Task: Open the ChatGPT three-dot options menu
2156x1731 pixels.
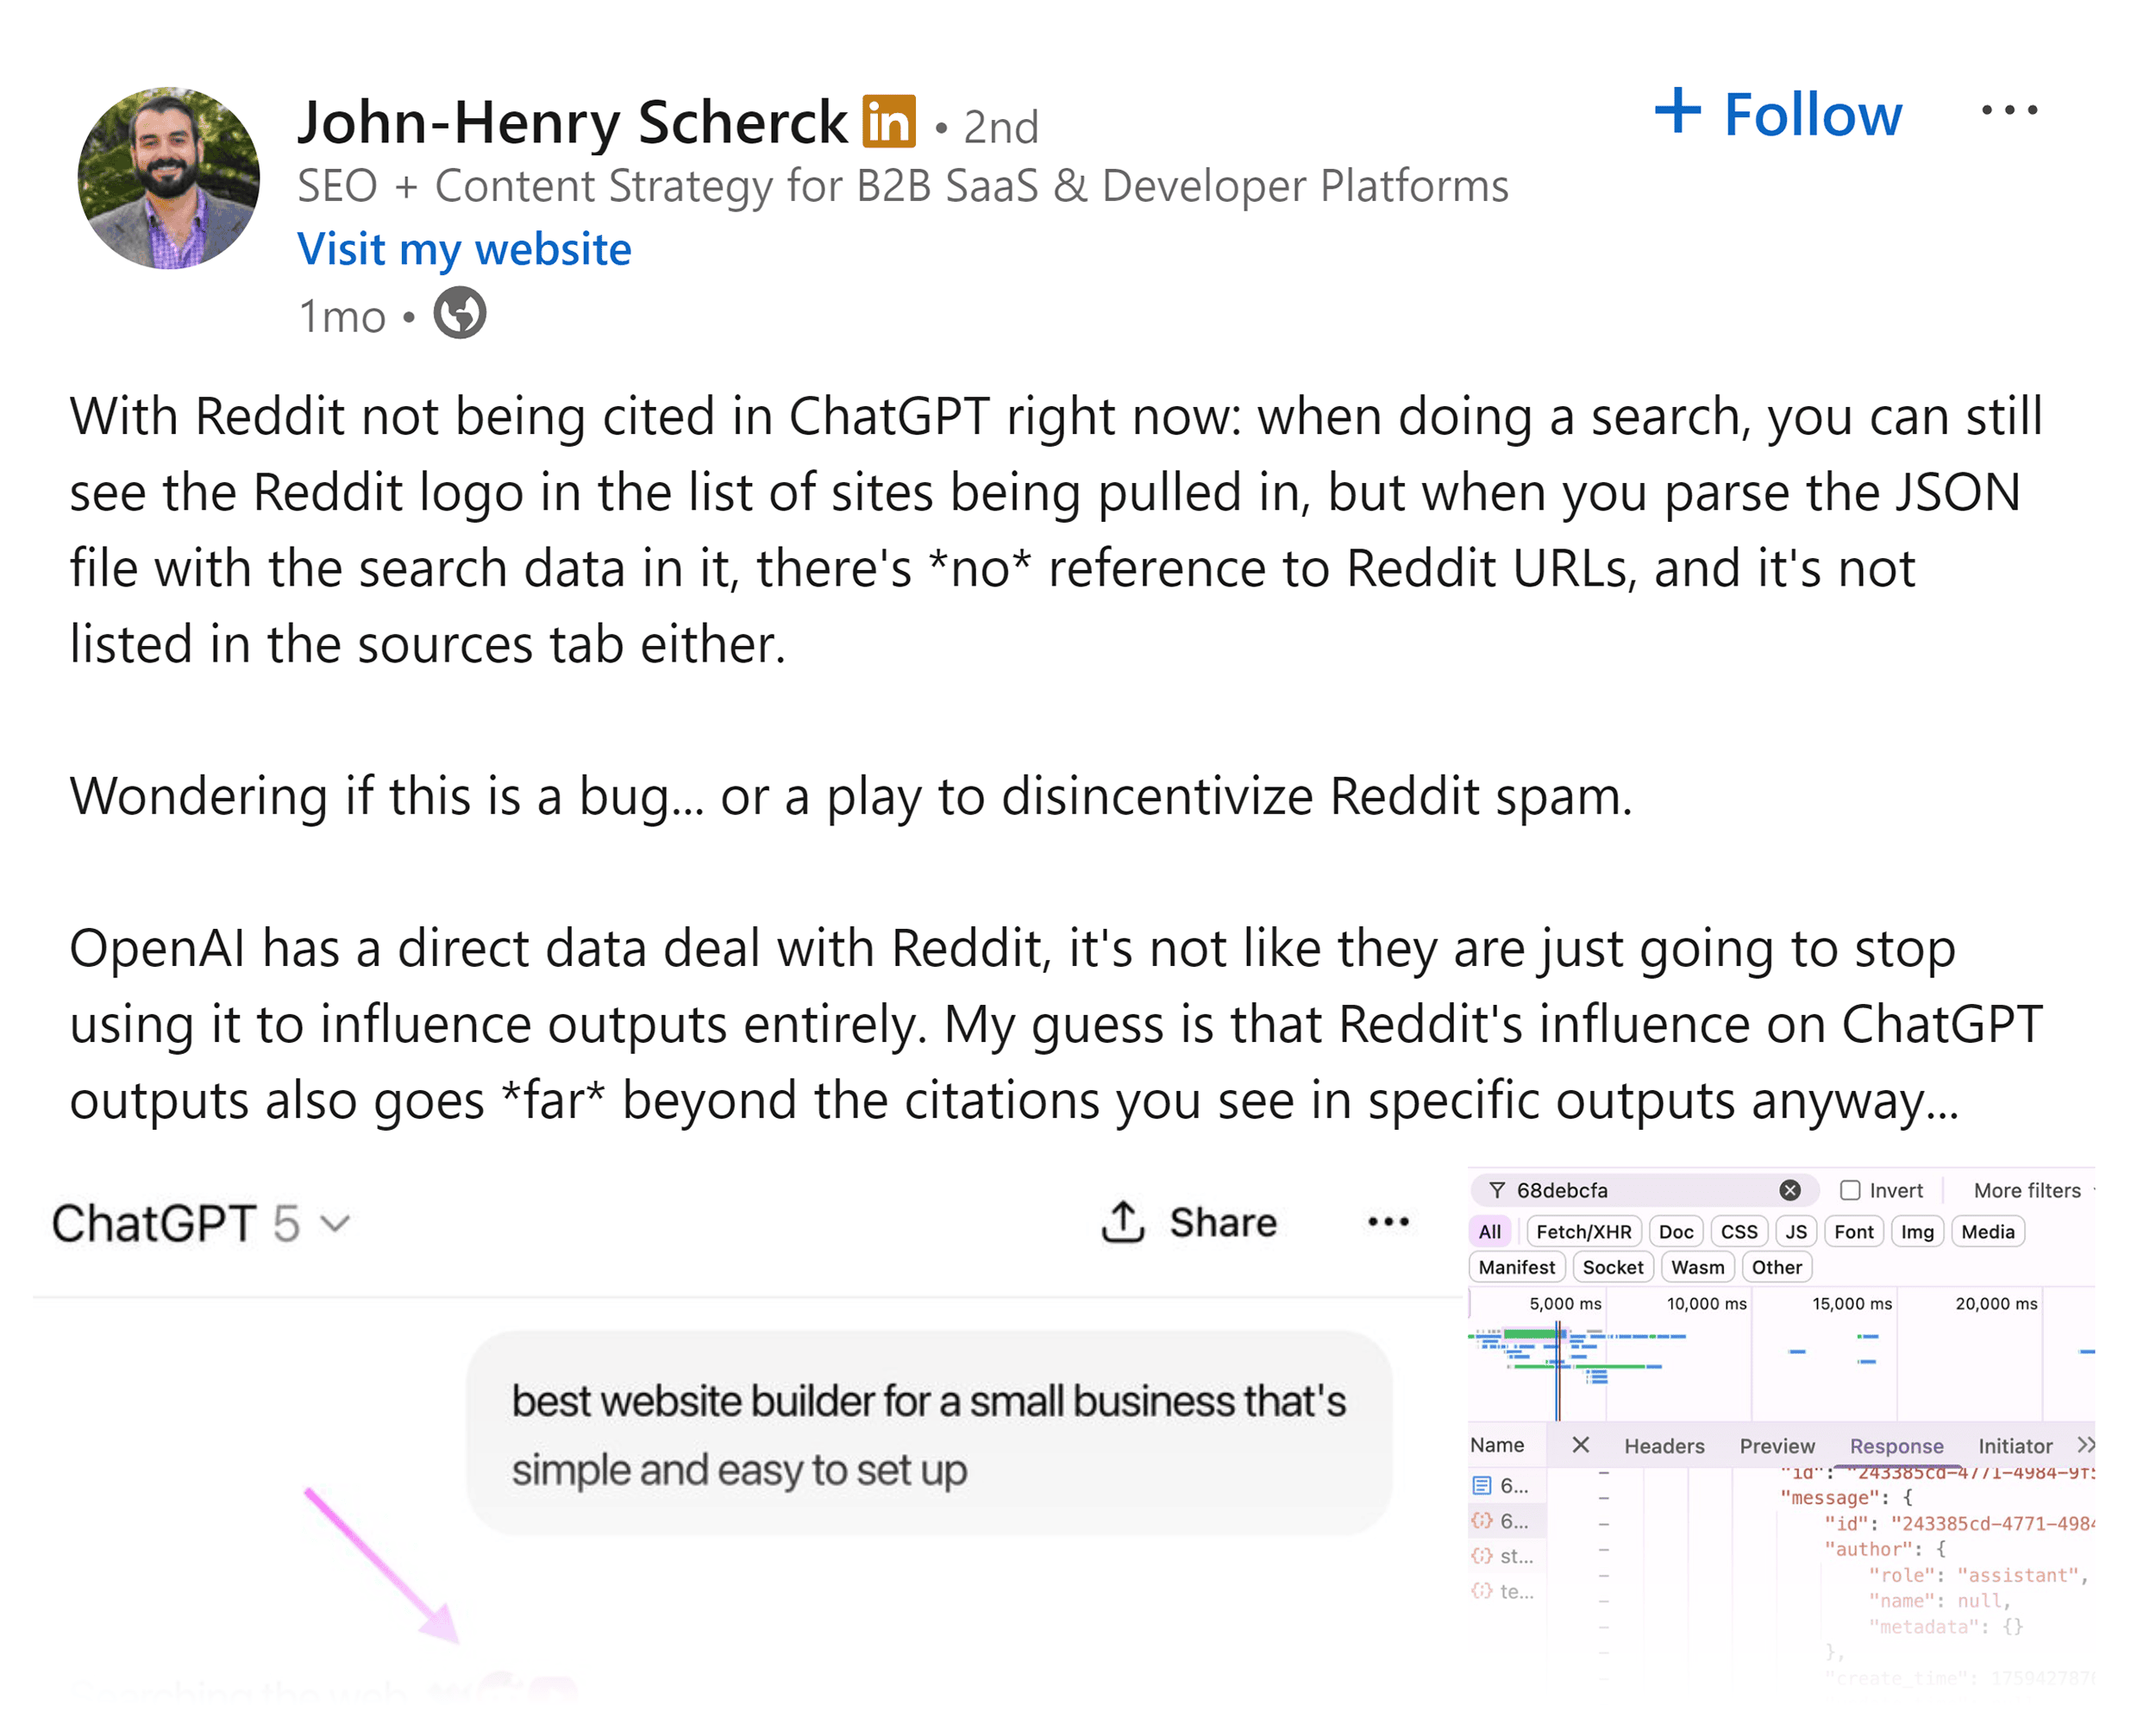Action: click(1388, 1221)
